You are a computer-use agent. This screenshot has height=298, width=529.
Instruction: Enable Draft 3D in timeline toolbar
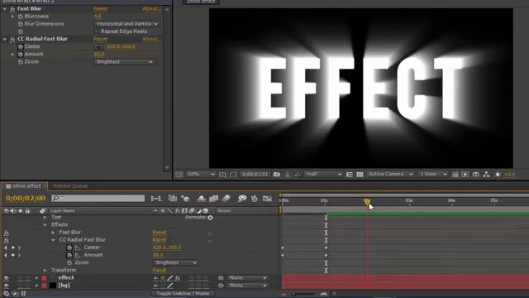point(185,199)
